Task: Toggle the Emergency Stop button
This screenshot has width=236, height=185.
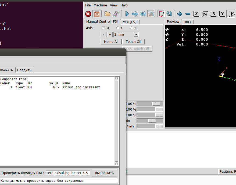Action: pos(88,14)
